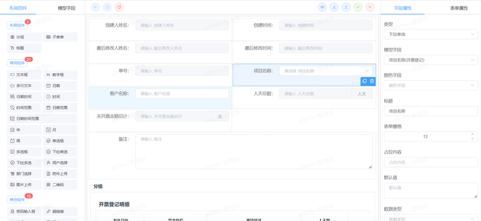
Task: Click the 标题 input containing 项目名称
Action: pos(430,111)
